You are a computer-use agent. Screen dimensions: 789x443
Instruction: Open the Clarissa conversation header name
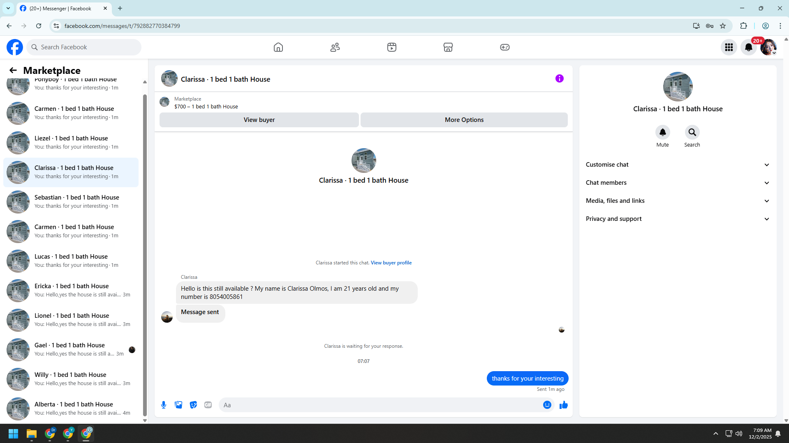(x=225, y=79)
